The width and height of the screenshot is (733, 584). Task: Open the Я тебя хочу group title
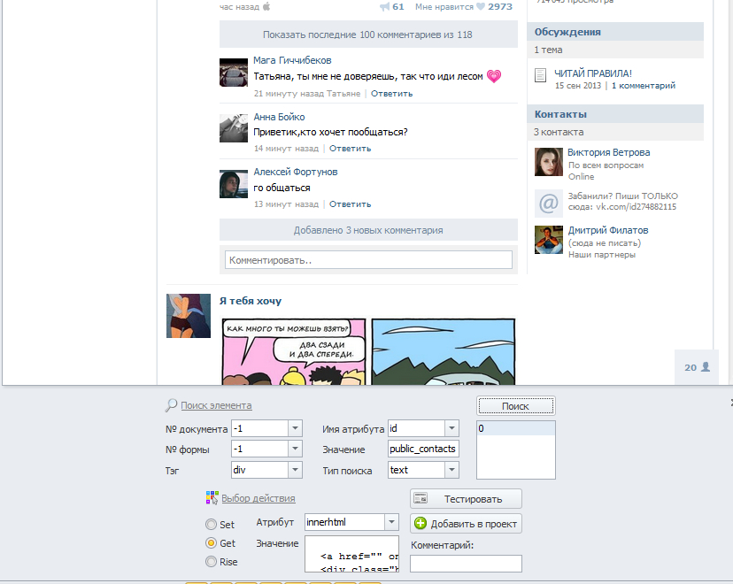(251, 301)
